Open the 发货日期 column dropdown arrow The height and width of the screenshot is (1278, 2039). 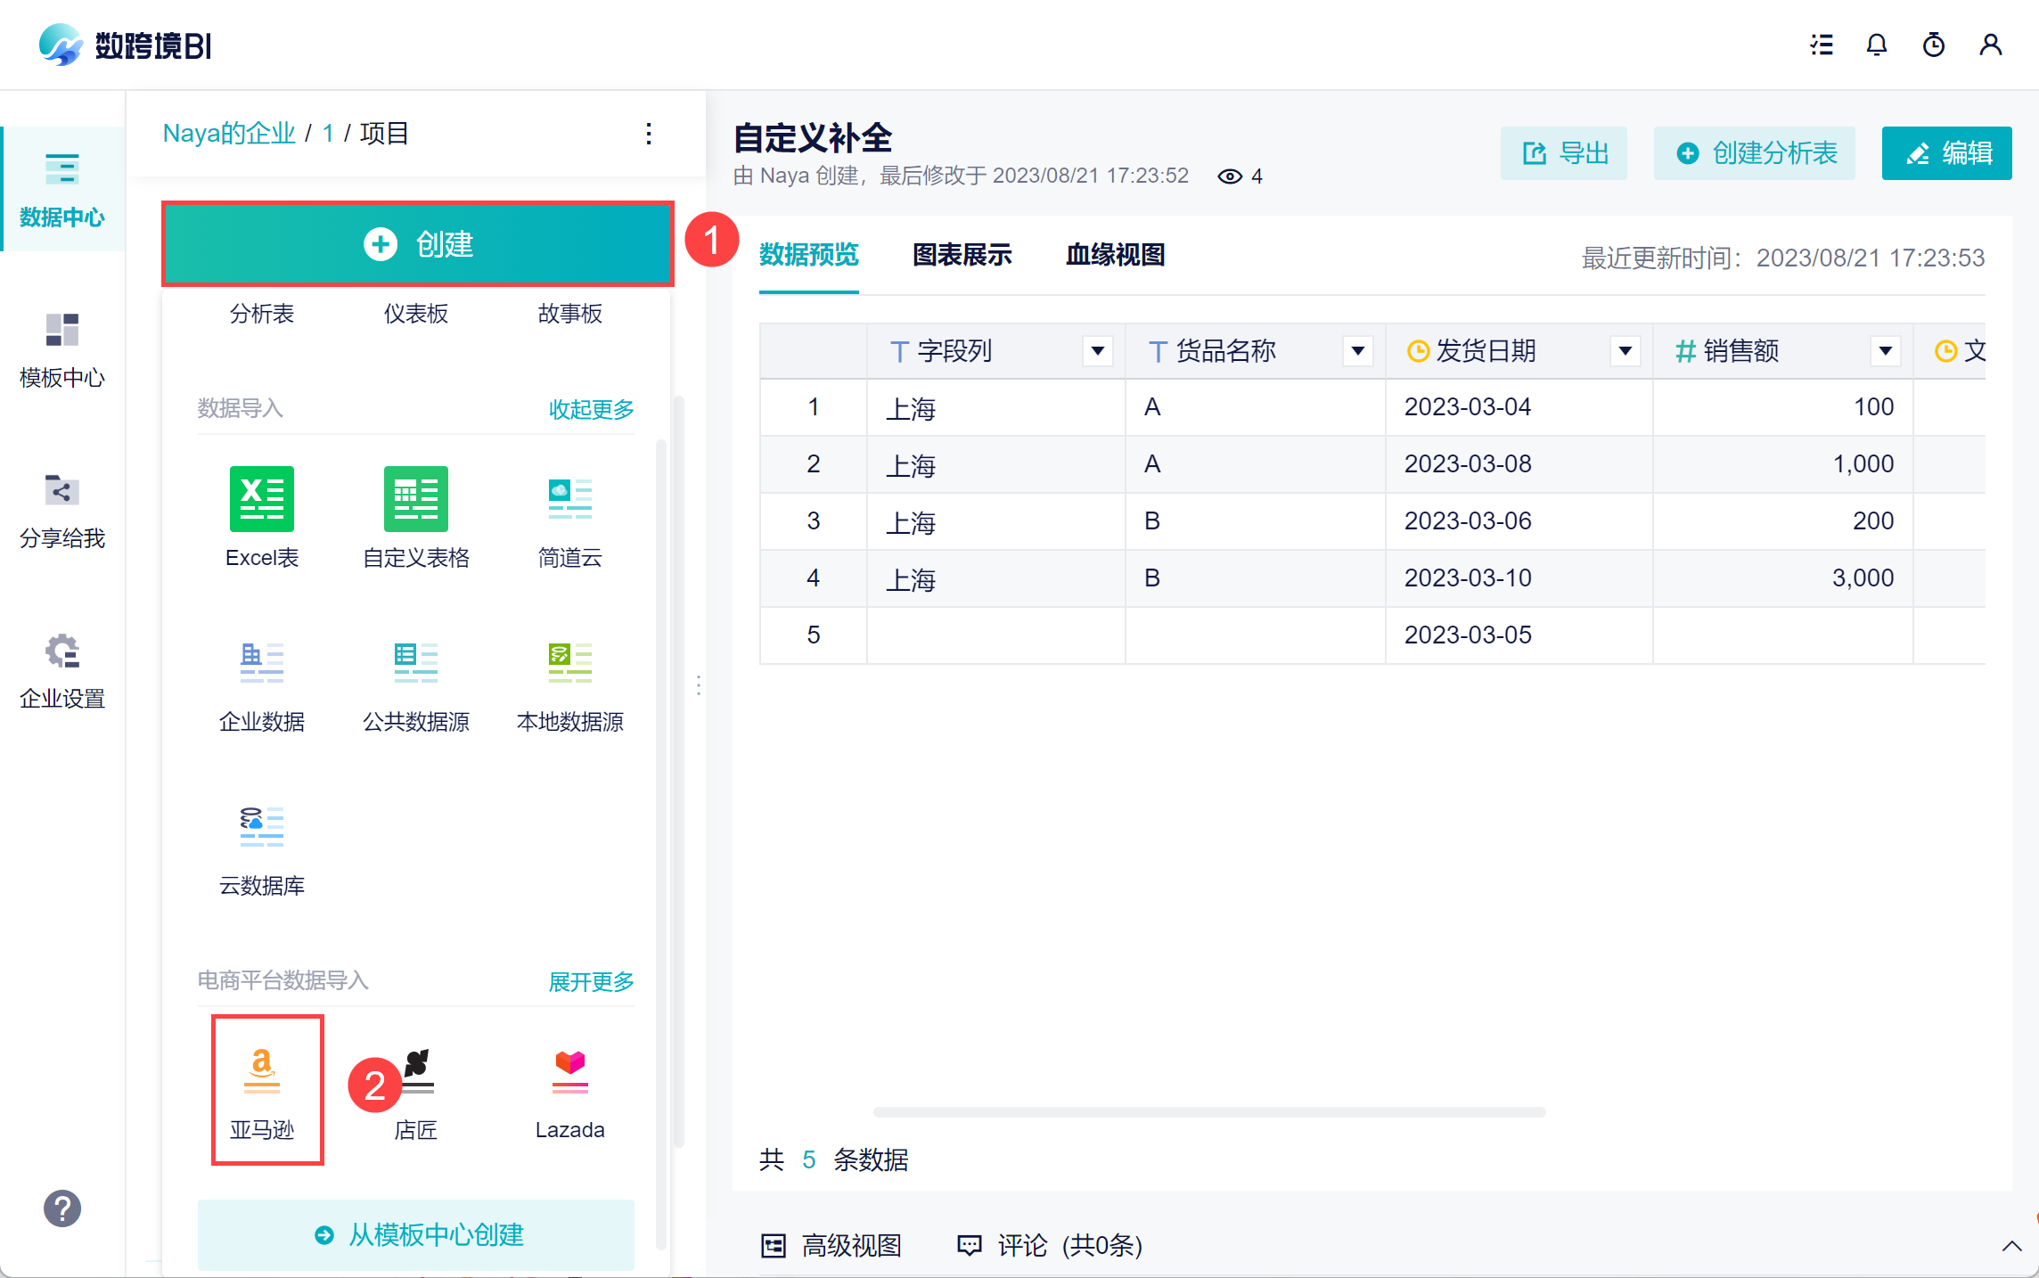point(1625,351)
